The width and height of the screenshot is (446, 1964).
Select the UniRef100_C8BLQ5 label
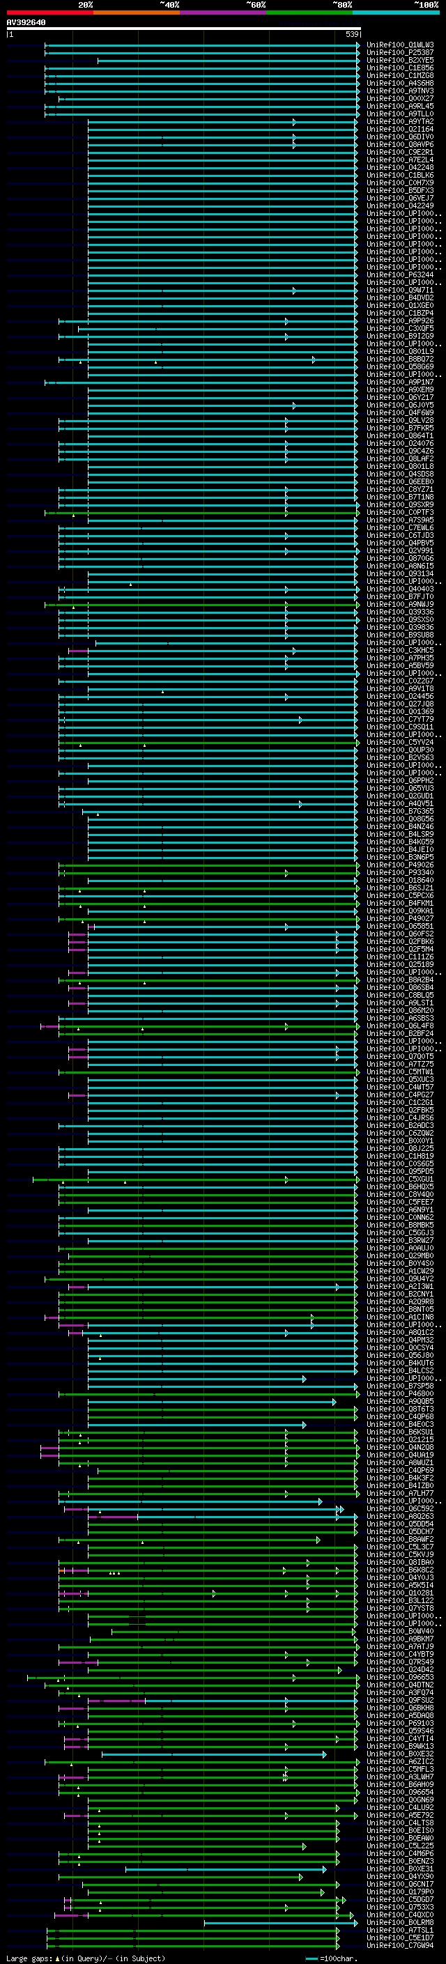pos(400,995)
